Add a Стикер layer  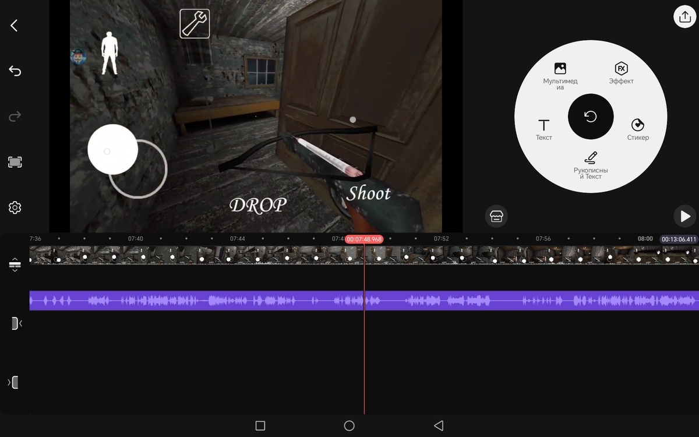tap(638, 130)
